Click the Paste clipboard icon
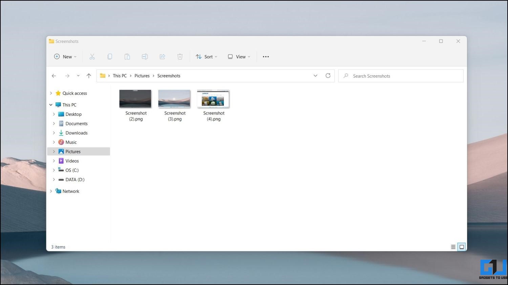Screen dimensions: 508x285 127,57
